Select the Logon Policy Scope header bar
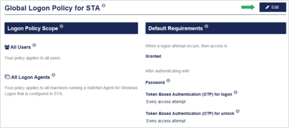 [x=71, y=28]
